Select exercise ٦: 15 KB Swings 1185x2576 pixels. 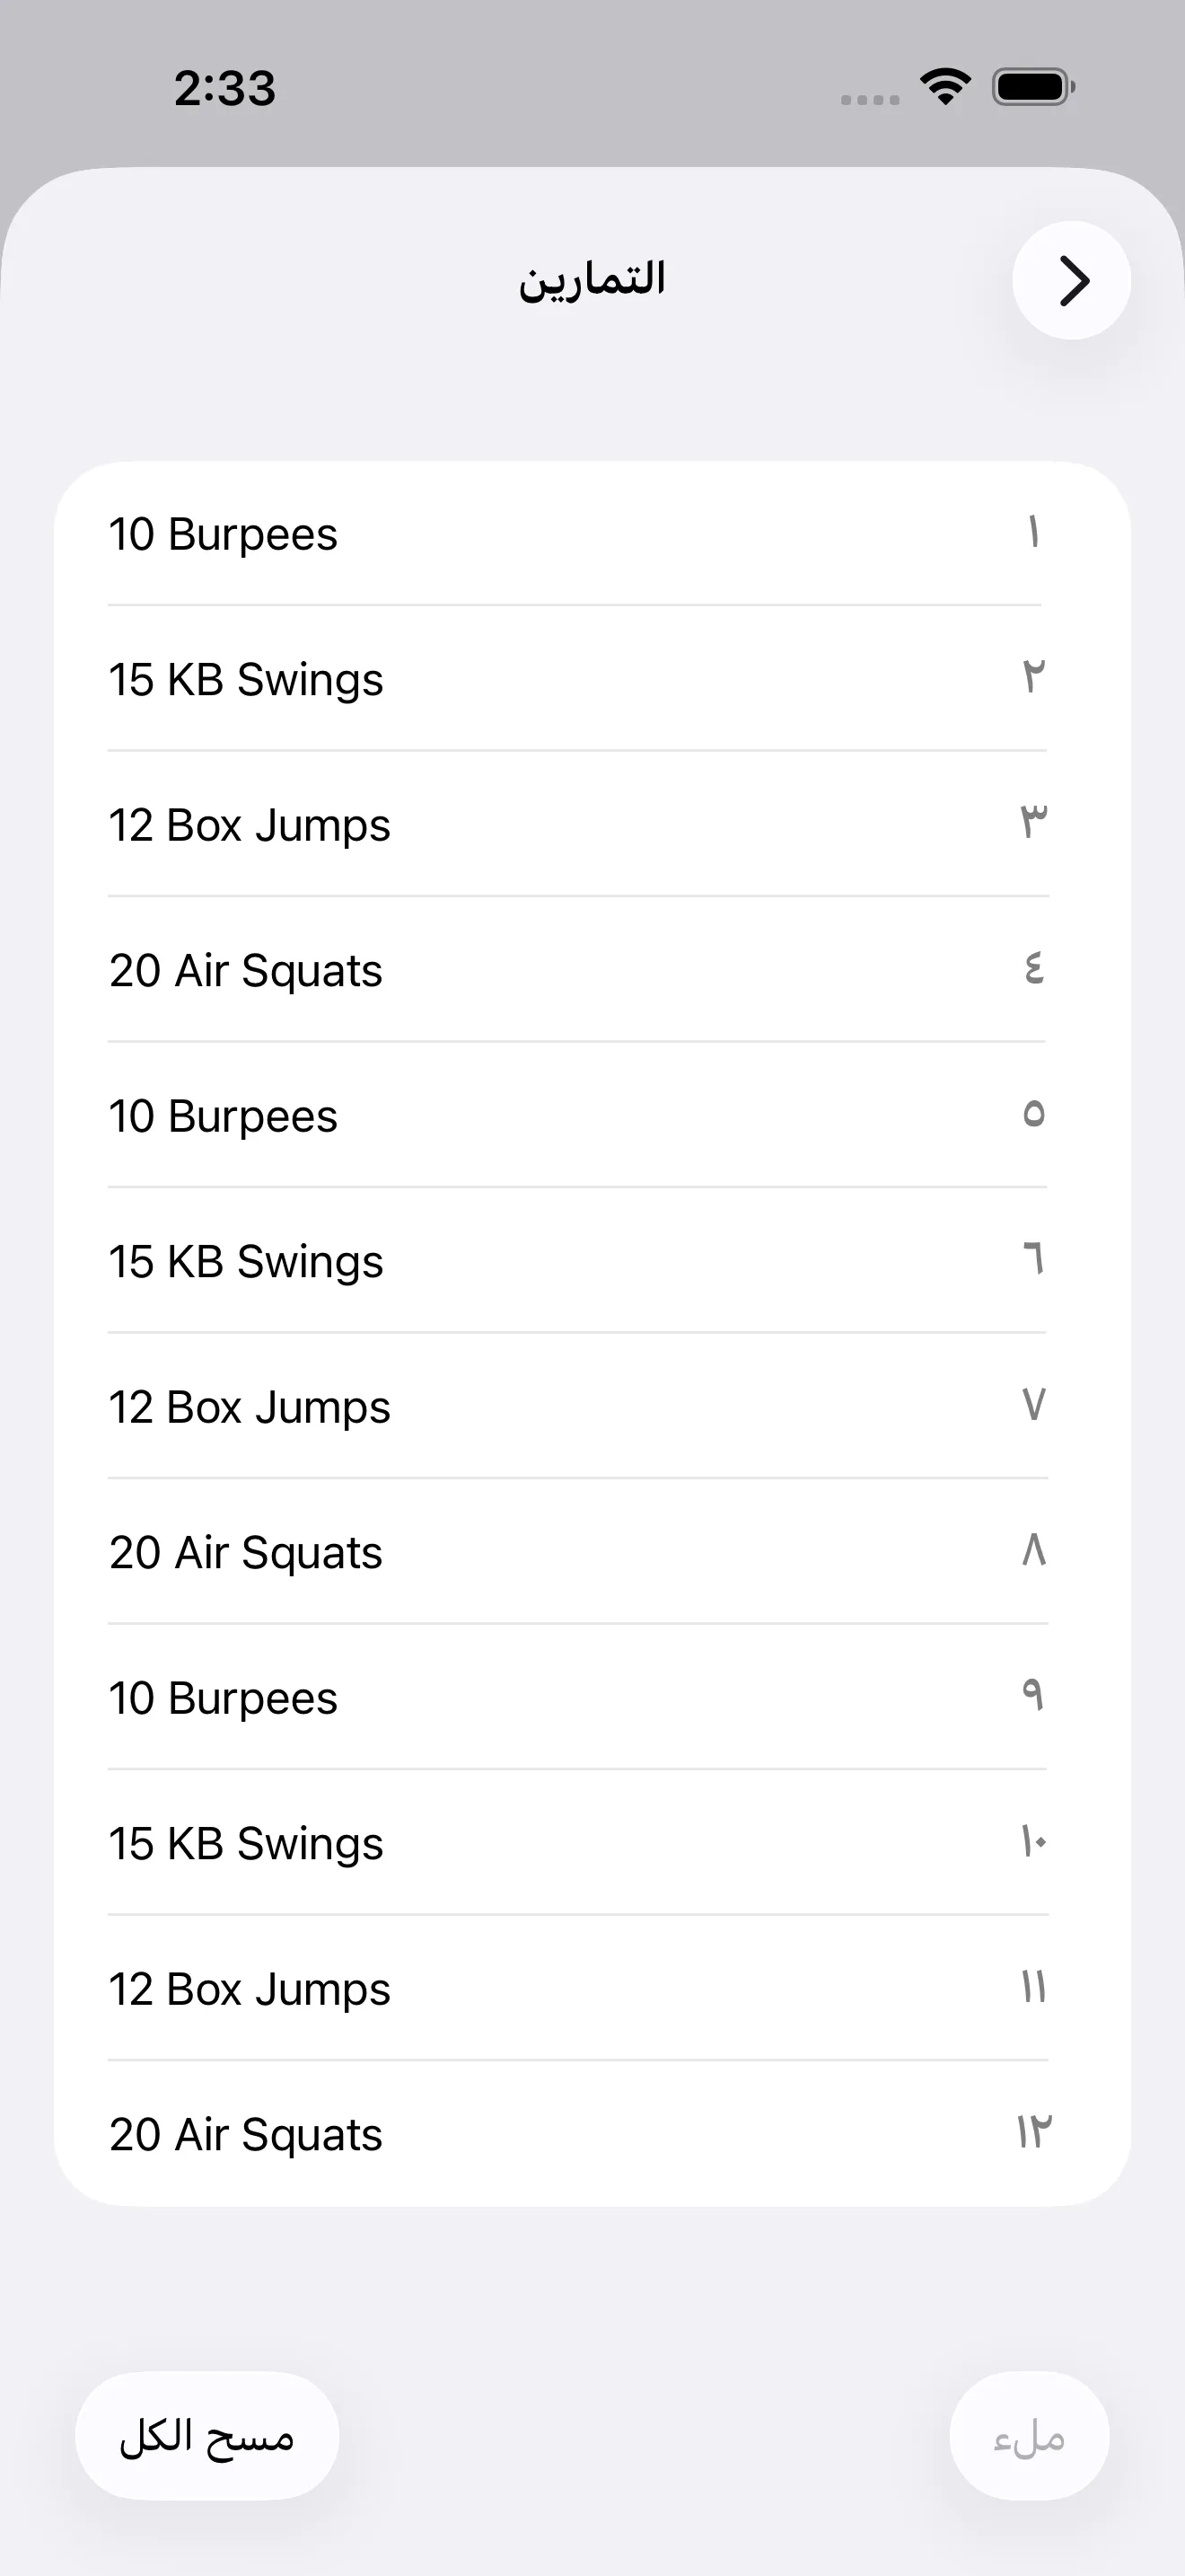pos(592,1261)
